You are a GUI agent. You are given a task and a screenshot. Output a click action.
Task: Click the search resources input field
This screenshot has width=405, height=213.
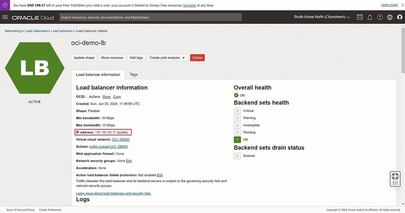point(151,17)
